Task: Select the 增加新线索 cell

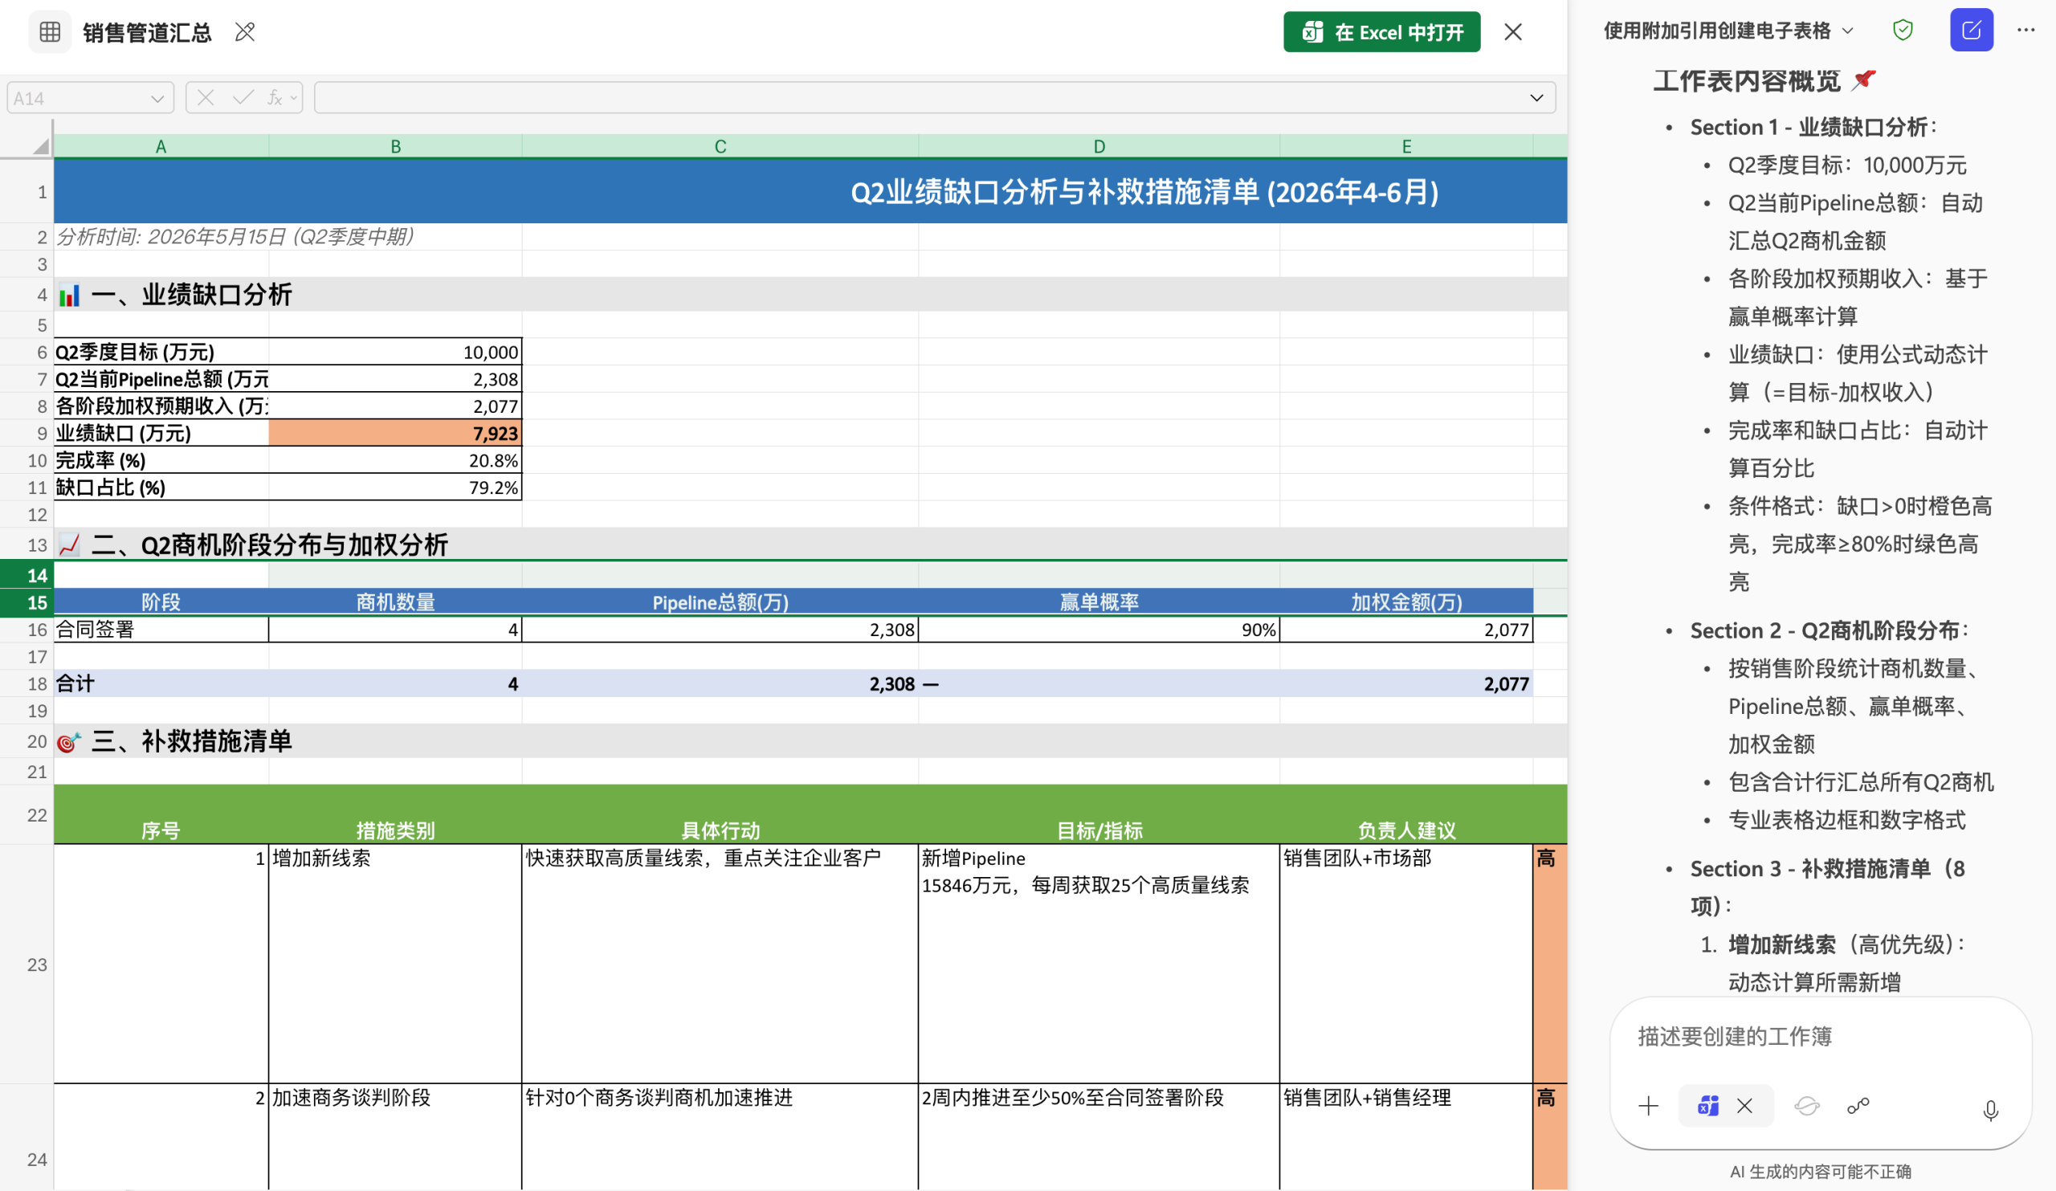Action: coord(395,965)
